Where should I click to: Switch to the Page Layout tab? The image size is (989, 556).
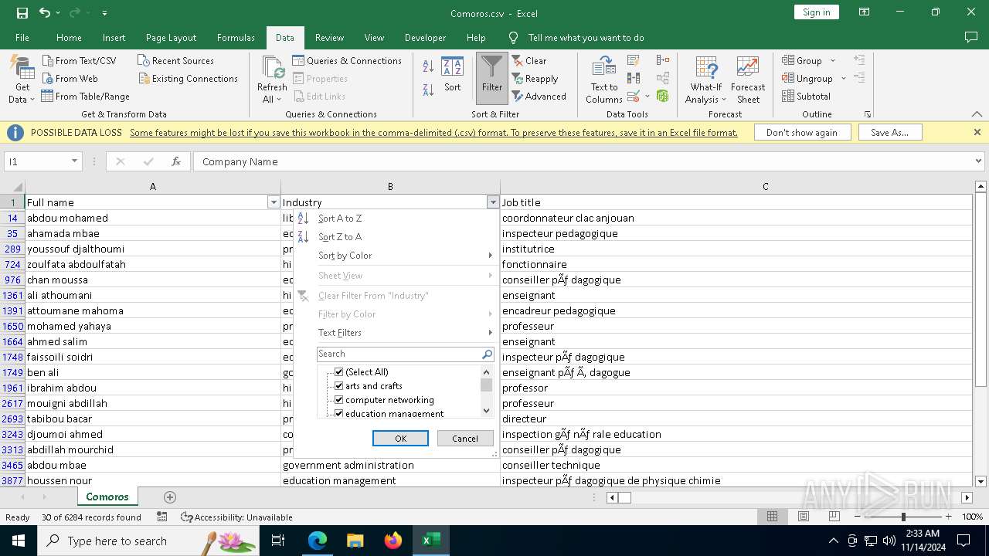pyautogui.click(x=171, y=37)
